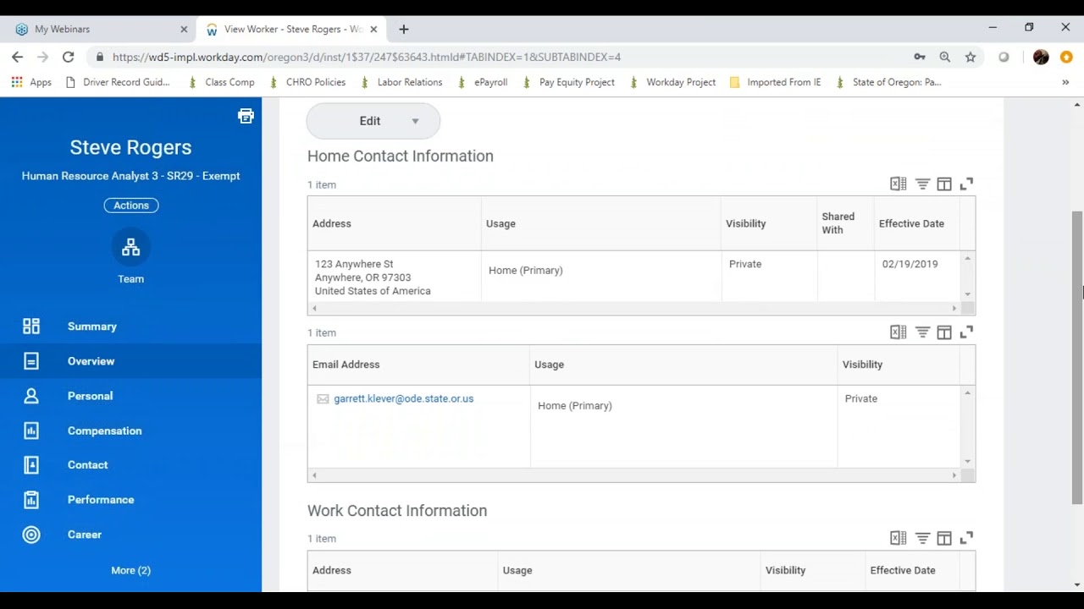Open the State of Oregon bookmark
1084x609 pixels.
pos(888,82)
